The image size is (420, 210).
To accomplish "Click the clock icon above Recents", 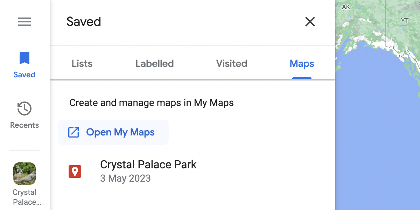I will tap(24, 108).
